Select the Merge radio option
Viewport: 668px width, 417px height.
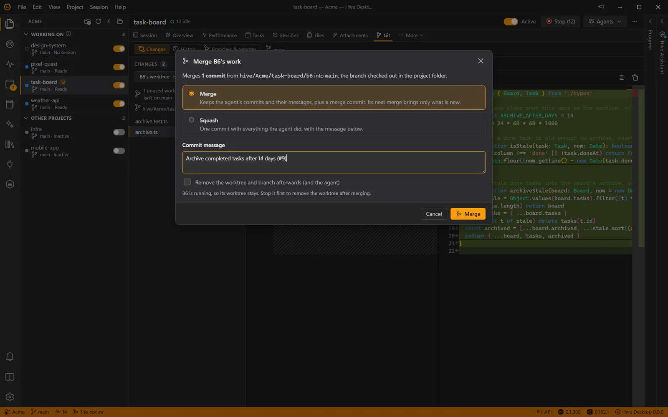click(191, 93)
